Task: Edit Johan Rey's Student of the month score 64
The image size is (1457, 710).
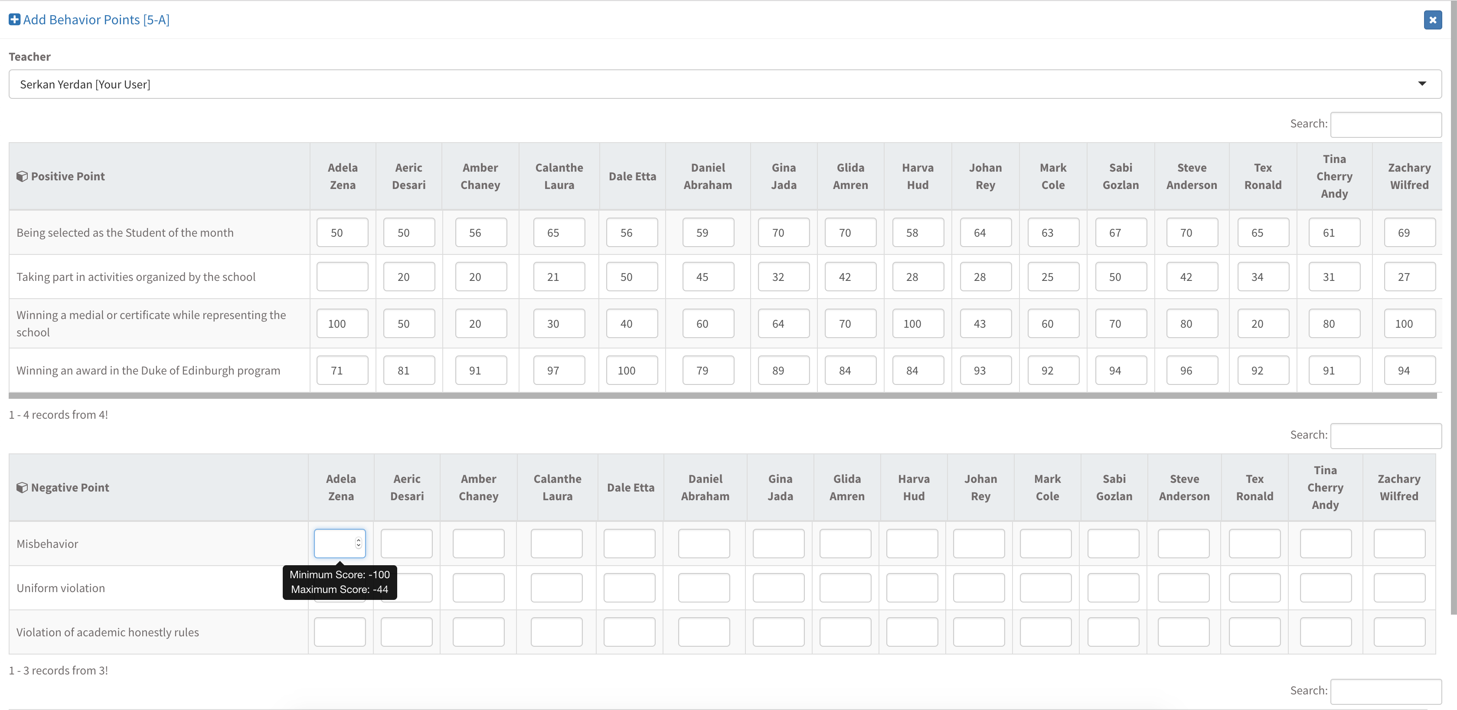Action: click(x=985, y=232)
